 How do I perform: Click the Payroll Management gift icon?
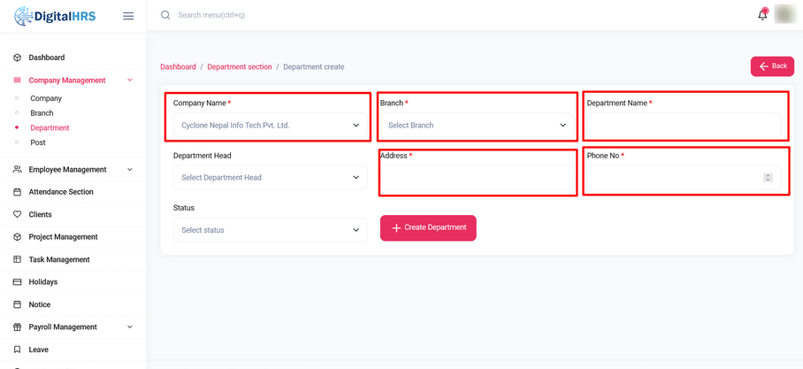[x=17, y=327]
